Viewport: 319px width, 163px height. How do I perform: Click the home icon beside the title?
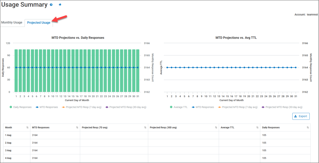[60, 5]
